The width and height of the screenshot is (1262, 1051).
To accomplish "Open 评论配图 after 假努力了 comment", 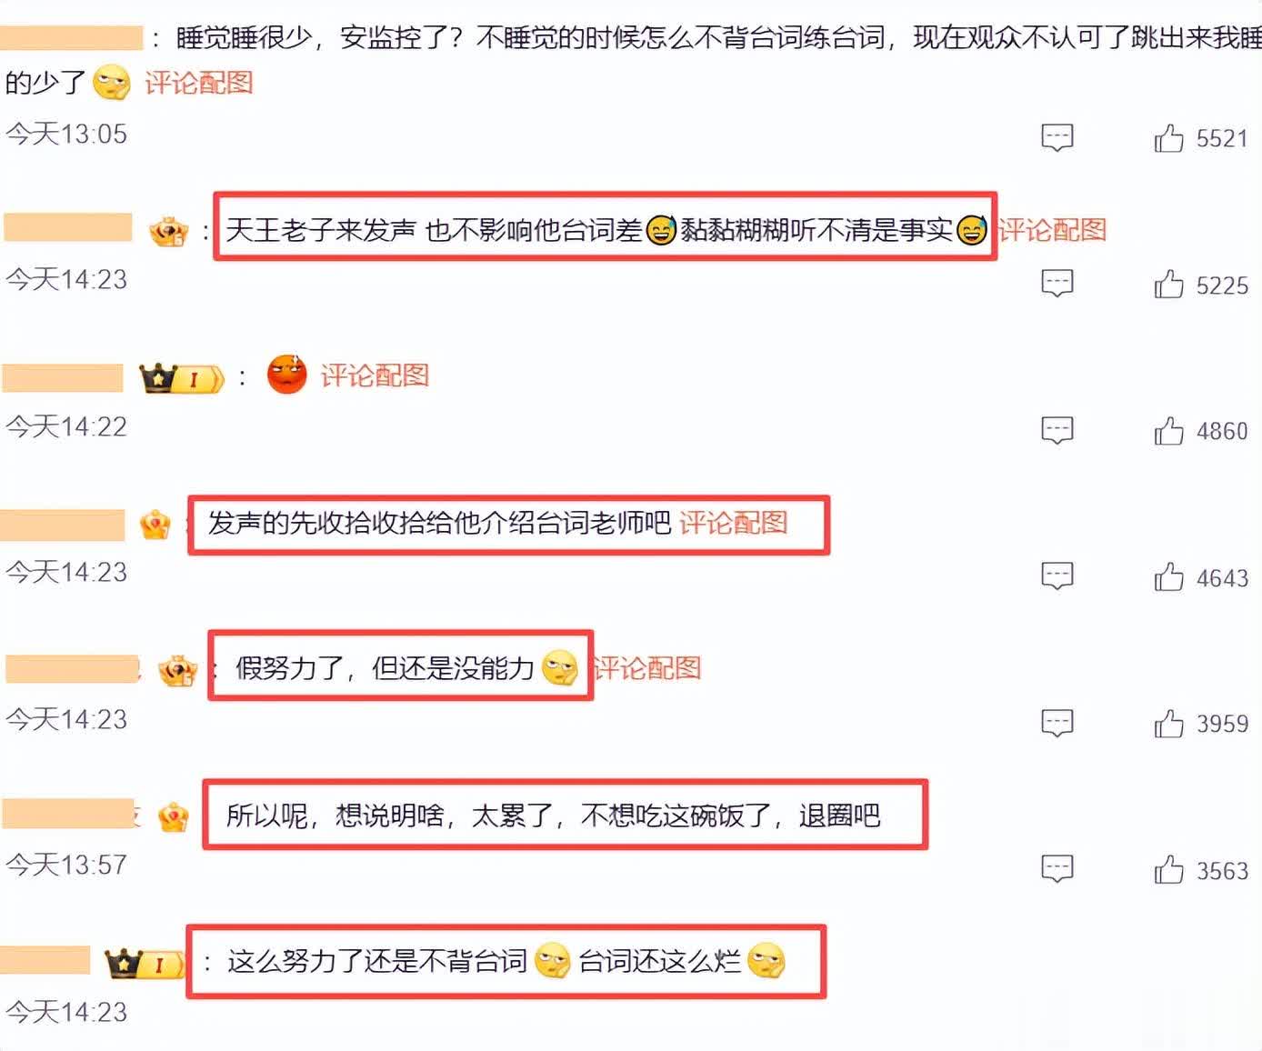I will pyautogui.click(x=647, y=668).
